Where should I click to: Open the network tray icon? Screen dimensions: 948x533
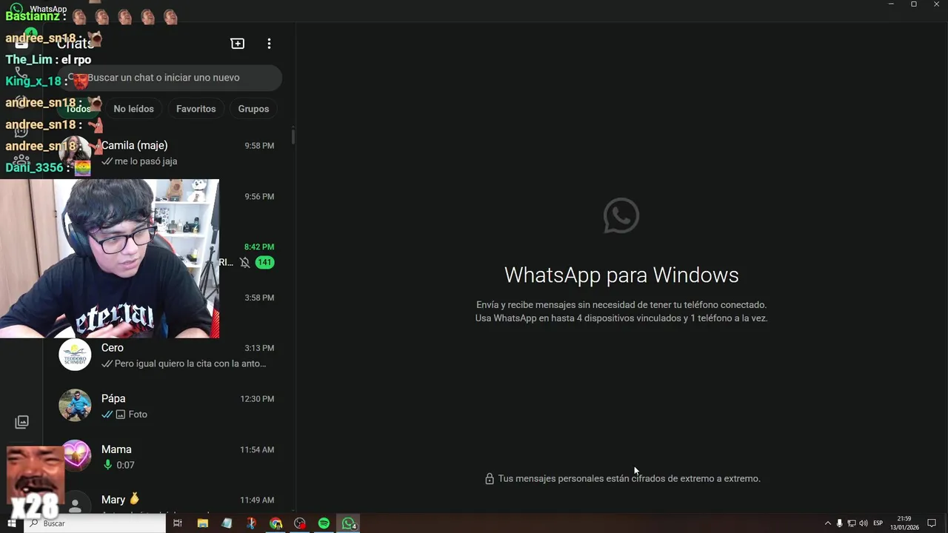[851, 523]
